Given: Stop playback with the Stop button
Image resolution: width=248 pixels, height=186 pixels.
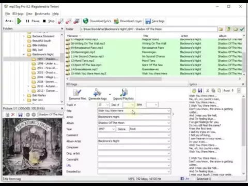Looking at the screenshot, I should tap(49, 21).
